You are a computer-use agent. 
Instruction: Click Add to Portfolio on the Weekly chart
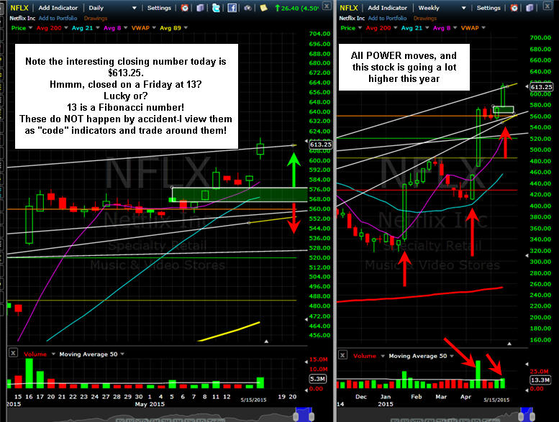tap(387, 18)
